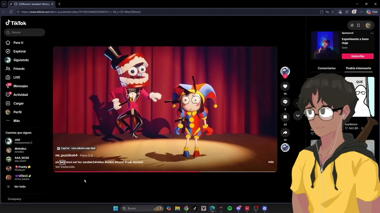Seek on the red video progress bar

[x=165, y=171]
